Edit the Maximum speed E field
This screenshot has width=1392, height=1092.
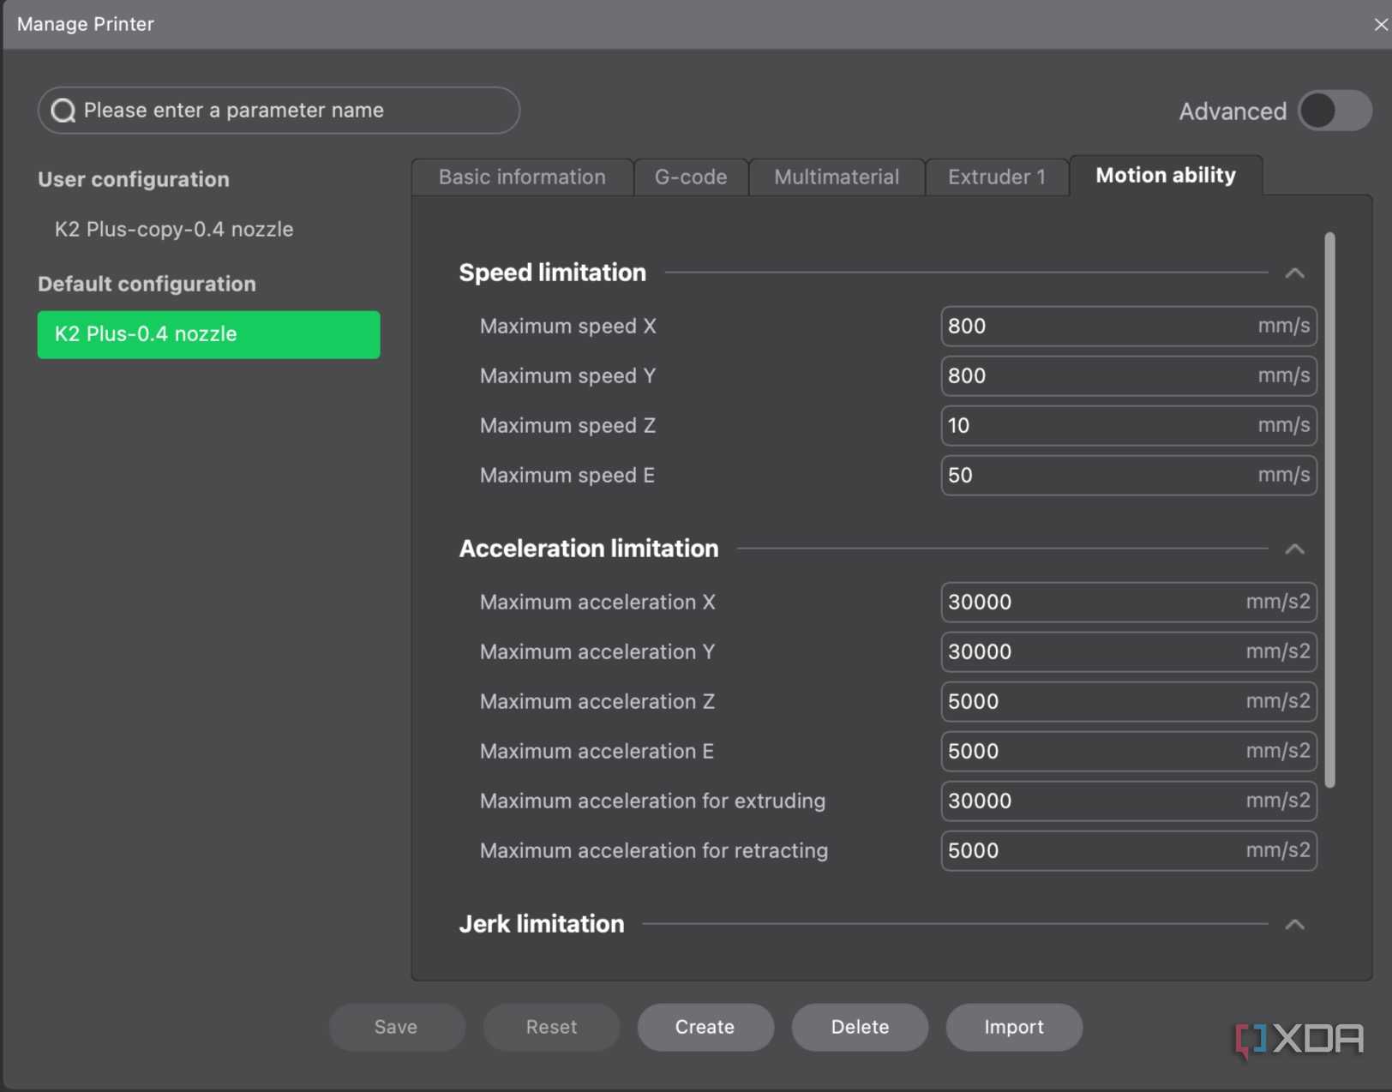(x=1129, y=476)
